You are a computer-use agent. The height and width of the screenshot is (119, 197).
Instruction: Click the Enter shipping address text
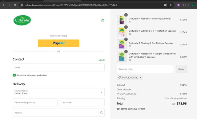[x=175, y=98]
